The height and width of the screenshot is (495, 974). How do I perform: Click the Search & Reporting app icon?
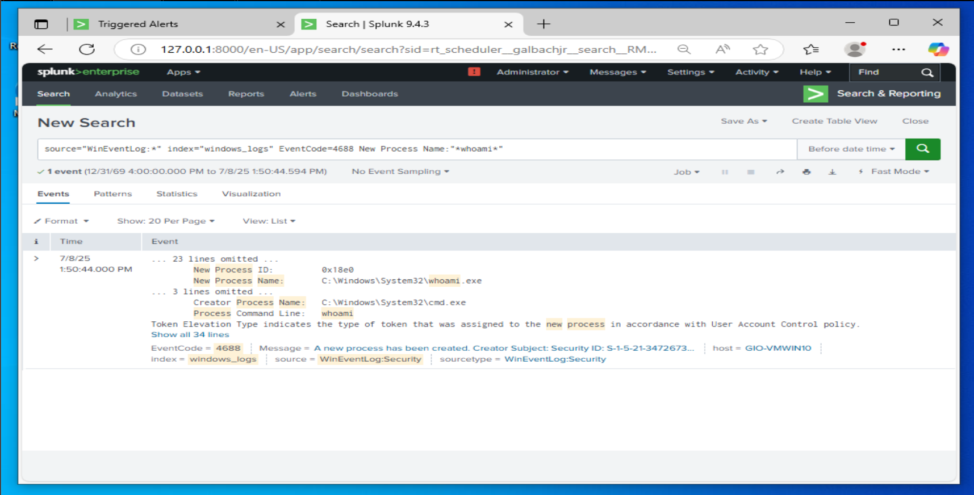[x=816, y=94]
